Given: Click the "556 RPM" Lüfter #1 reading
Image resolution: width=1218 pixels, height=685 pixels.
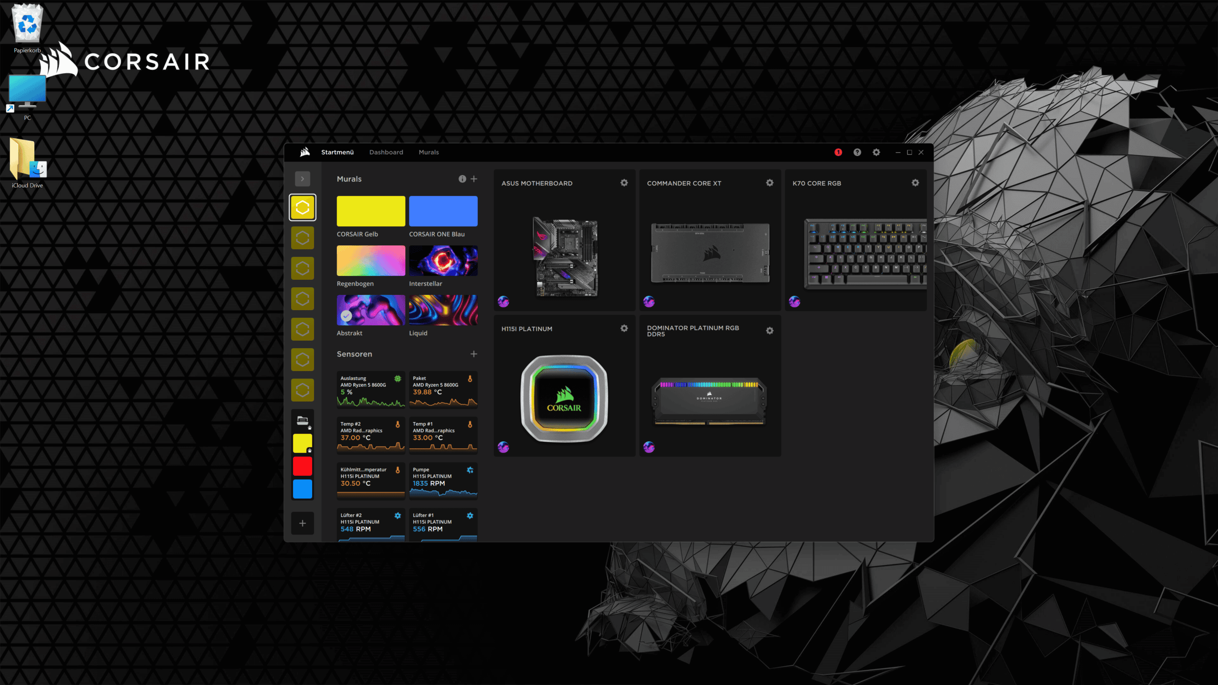Looking at the screenshot, I should pos(428,529).
